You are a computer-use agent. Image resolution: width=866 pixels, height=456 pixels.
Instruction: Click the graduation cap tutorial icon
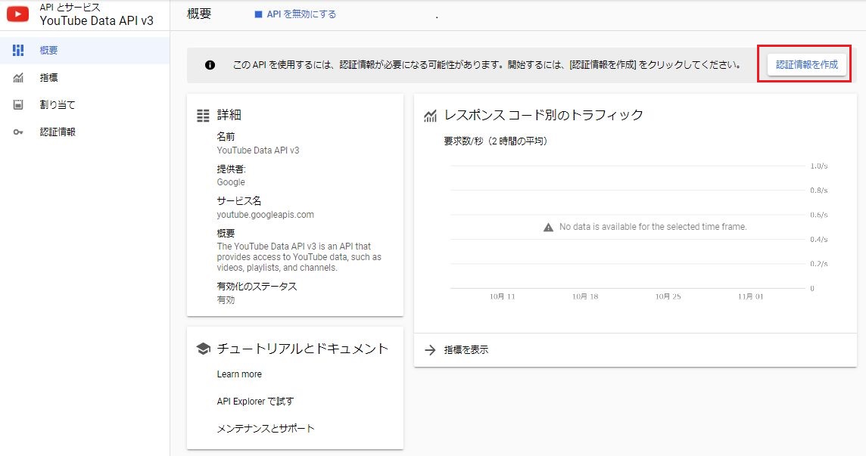pyautogui.click(x=203, y=349)
